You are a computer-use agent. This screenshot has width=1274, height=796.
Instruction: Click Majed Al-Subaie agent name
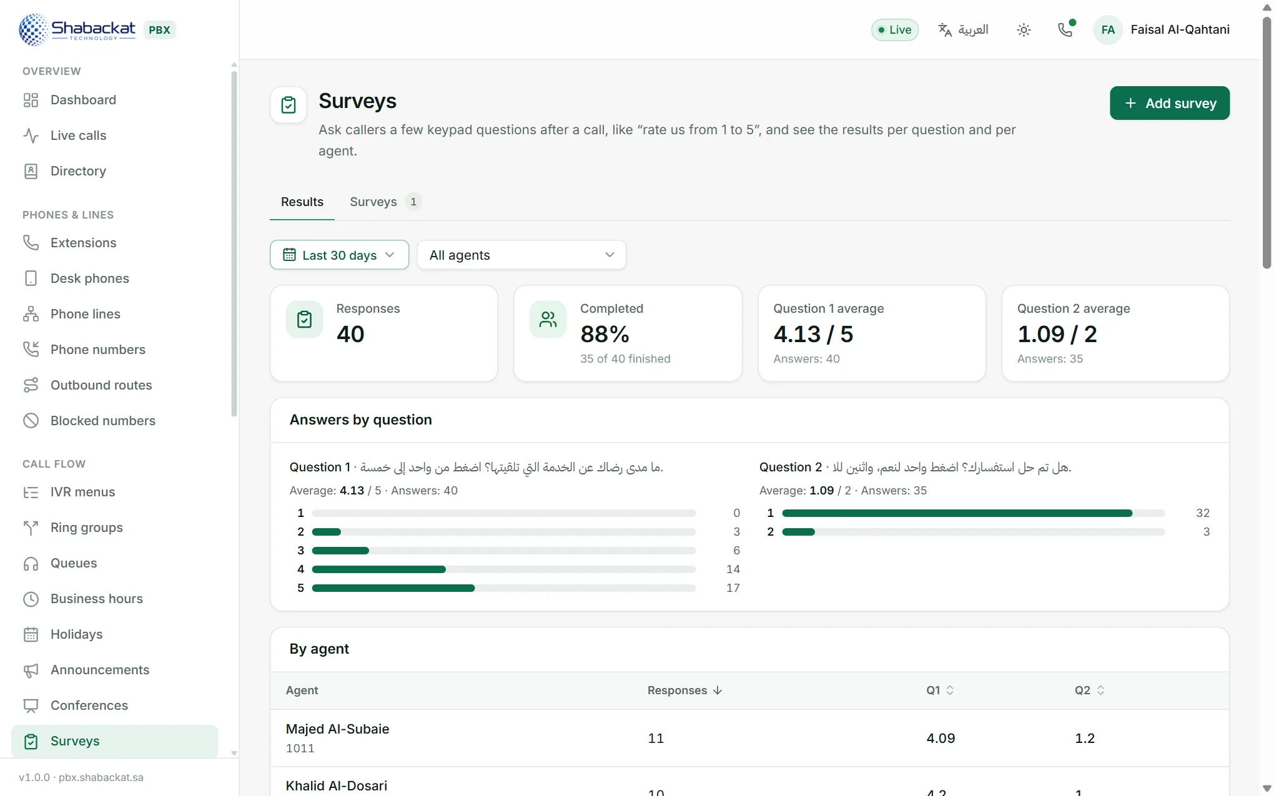coord(338,729)
